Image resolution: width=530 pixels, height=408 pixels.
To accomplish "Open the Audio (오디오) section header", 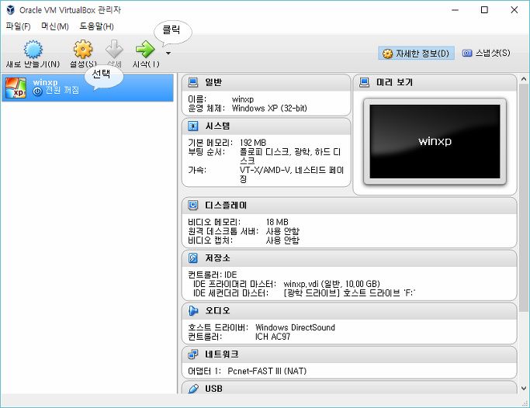I will pos(349,311).
